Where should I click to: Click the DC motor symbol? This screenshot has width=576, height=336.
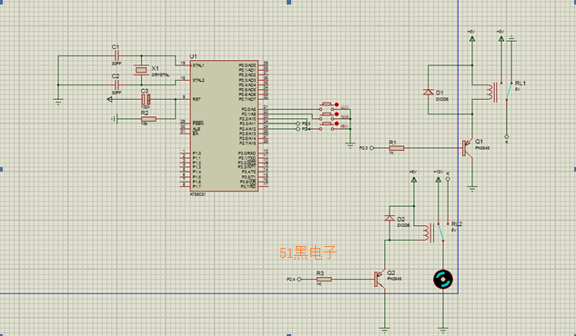443,279
